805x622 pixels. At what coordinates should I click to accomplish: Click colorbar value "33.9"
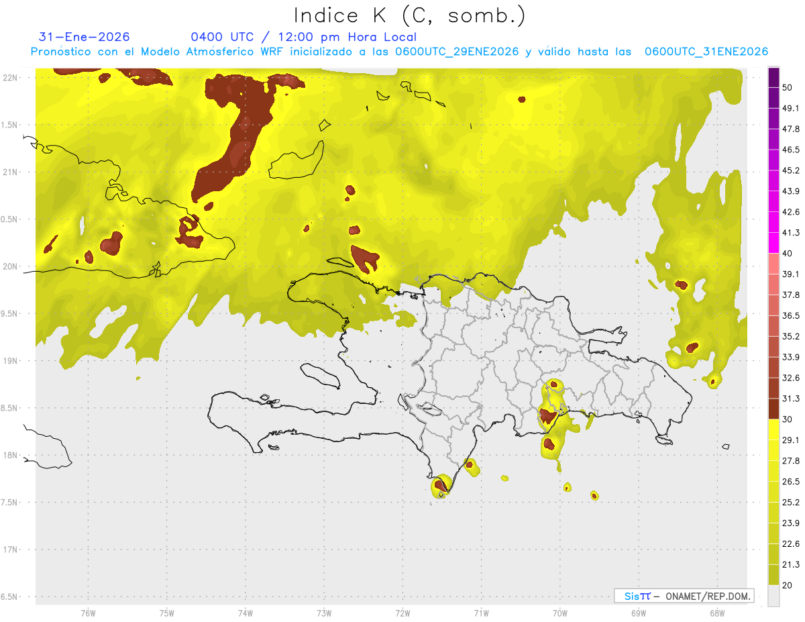point(790,357)
